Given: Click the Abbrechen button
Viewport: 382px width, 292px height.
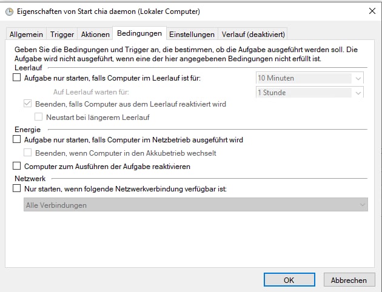Looking at the screenshot, I should 349,280.
